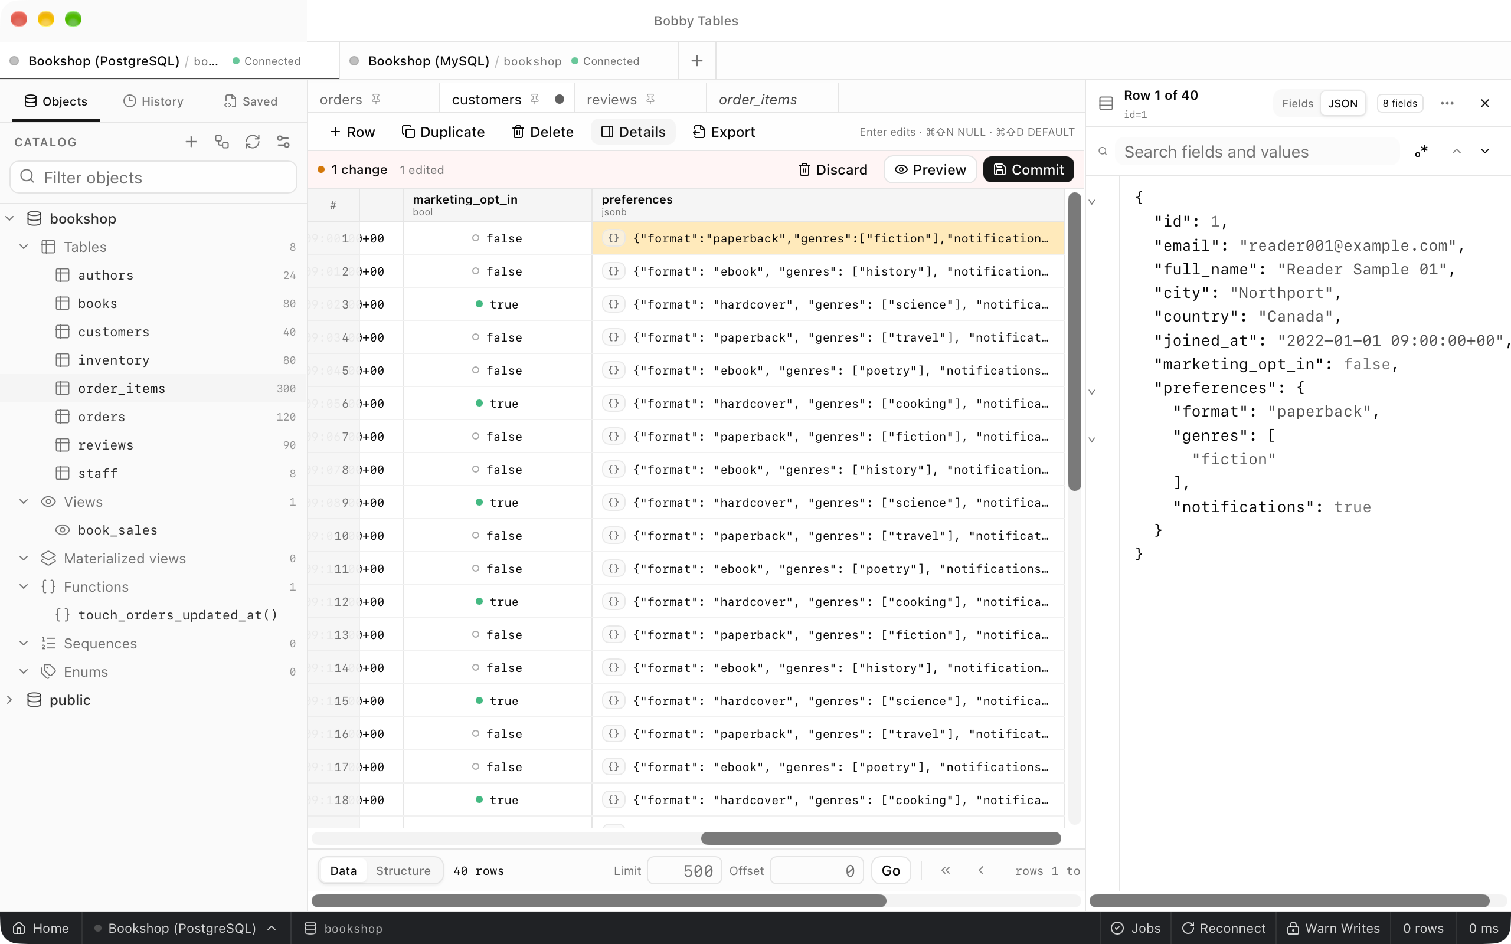Switch table view to Structure mode
The image size is (1511, 944).
(403, 870)
